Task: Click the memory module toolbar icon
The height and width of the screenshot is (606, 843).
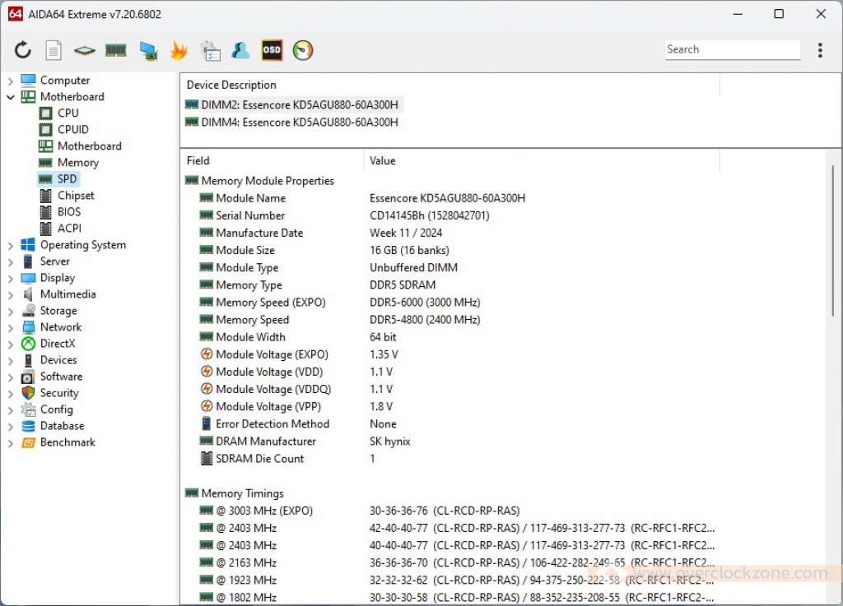Action: tap(115, 50)
